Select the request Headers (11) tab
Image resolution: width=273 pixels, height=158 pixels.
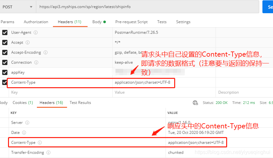70,22
